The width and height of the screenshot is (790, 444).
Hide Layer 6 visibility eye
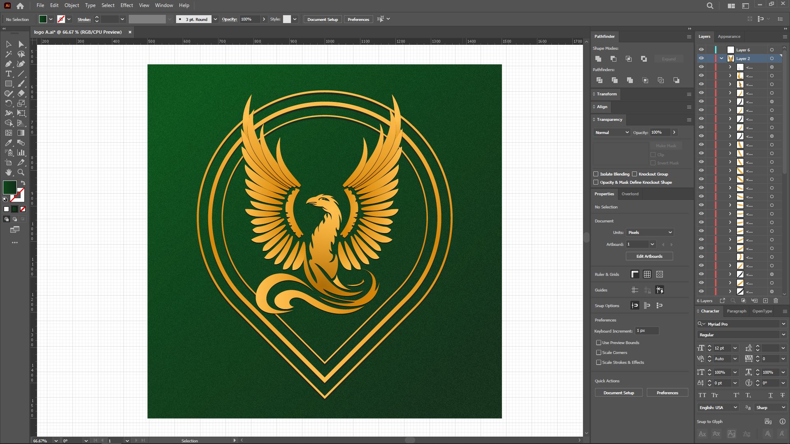click(701, 50)
